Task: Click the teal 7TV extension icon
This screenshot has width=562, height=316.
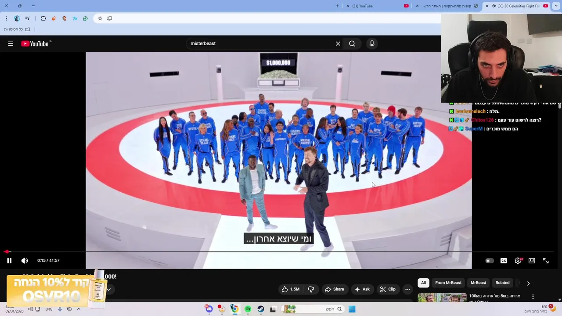Action: point(75,18)
